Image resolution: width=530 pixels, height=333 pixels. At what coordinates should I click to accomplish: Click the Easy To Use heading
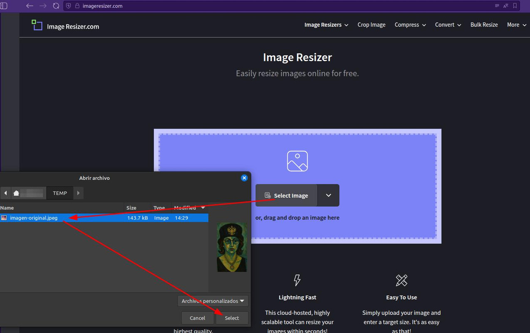point(401,297)
